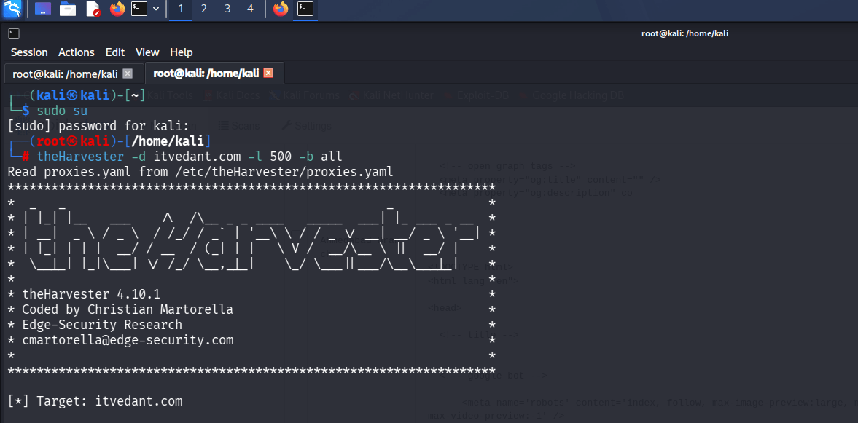Click the theHarvester command line text
The width and height of the screenshot is (858, 423).
pos(190,157)
